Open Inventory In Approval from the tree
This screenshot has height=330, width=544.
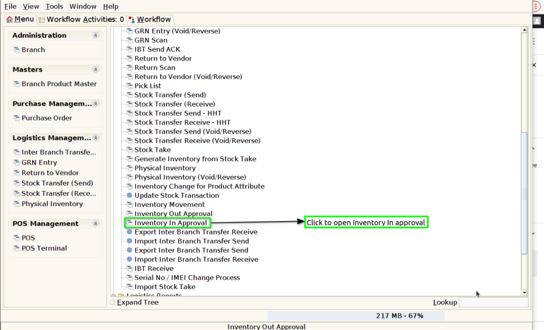pyautogui.click(x=171, y=222)
